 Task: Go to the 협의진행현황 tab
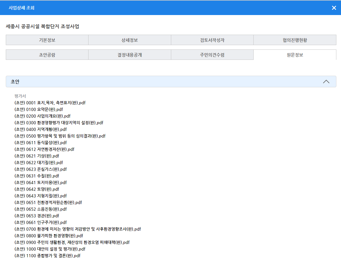(295, 40)
